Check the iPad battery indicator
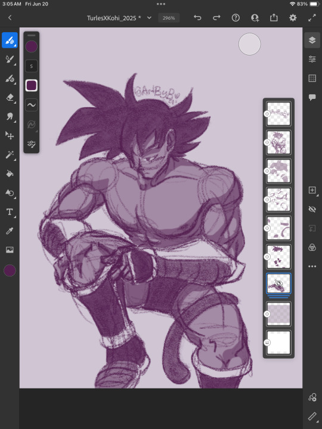 point(315,4)
